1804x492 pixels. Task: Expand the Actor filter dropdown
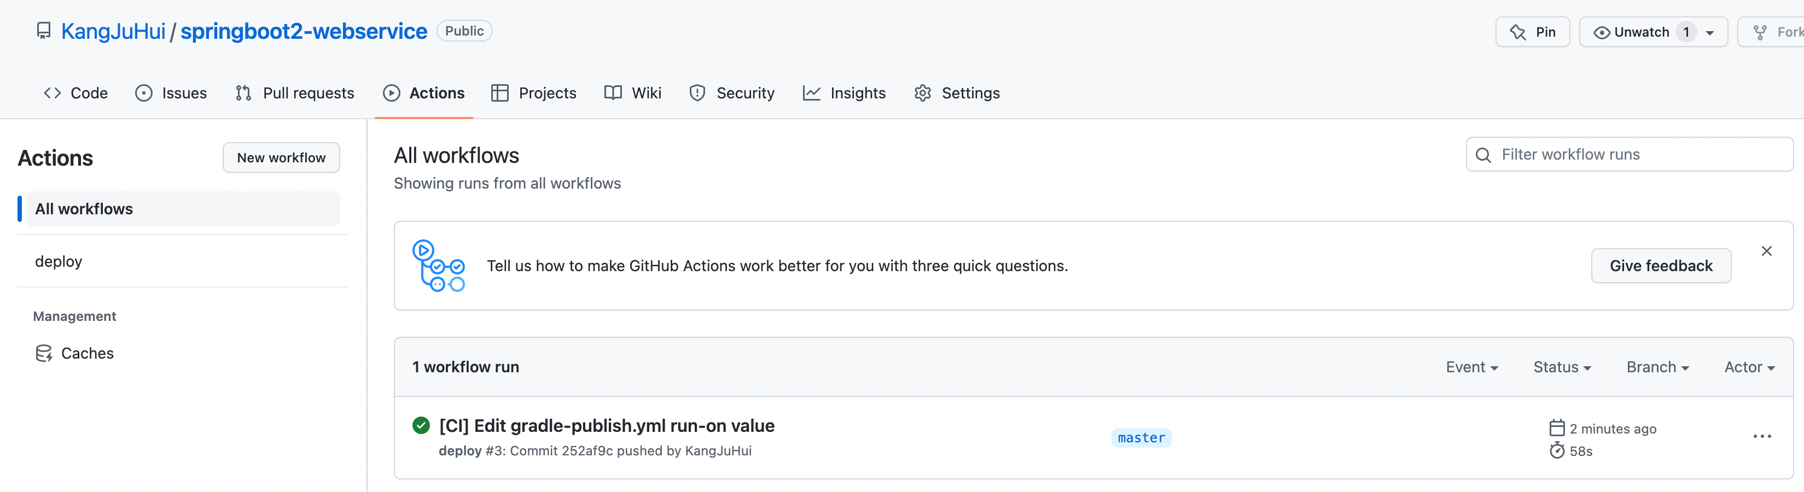(1749, 367)
